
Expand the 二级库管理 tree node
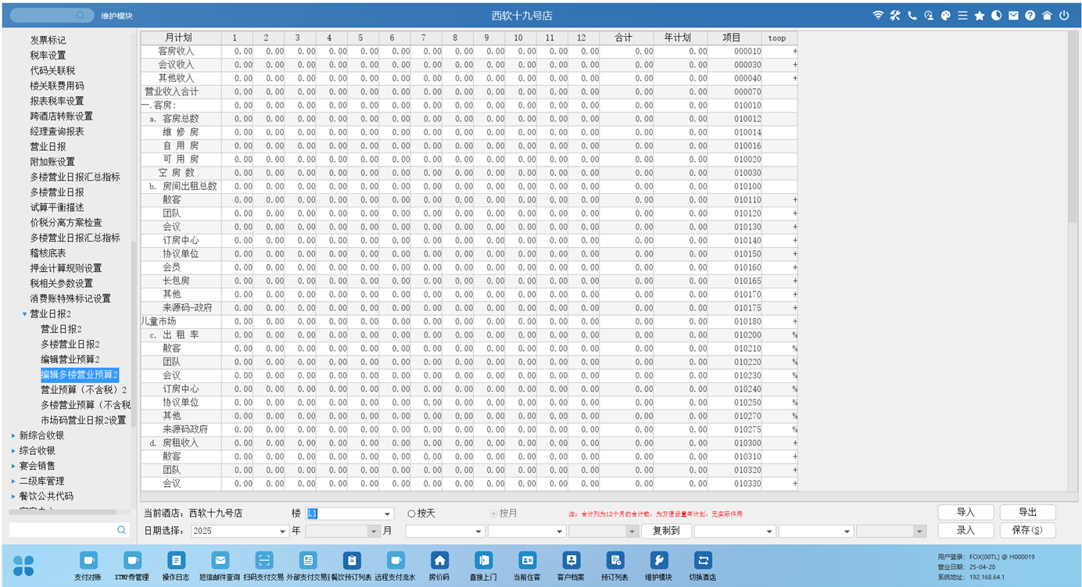(x=13, y=481)
